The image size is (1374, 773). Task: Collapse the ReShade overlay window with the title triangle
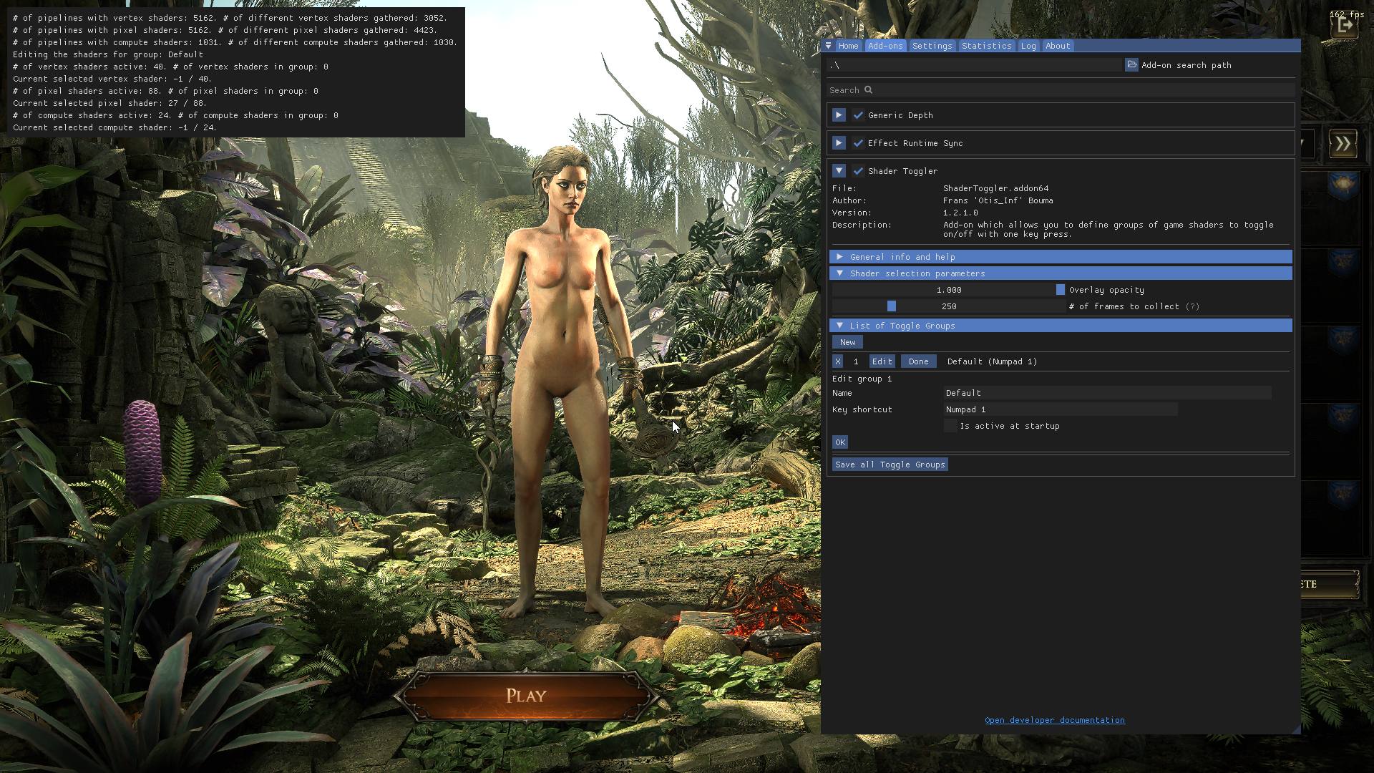[828, 46]
